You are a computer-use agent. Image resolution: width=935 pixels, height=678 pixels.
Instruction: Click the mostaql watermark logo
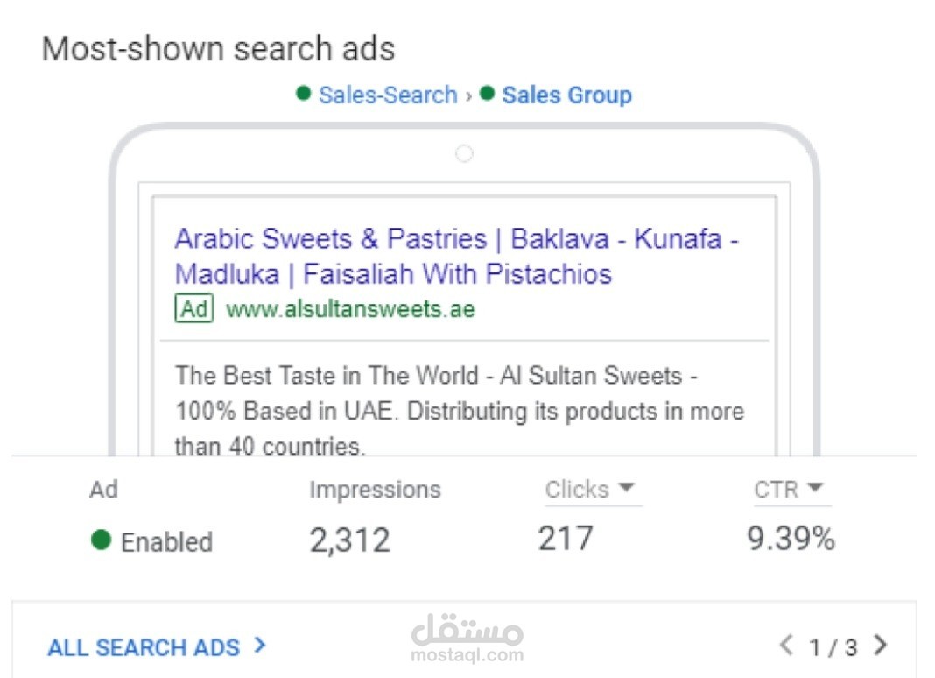(x=467, y=638)
